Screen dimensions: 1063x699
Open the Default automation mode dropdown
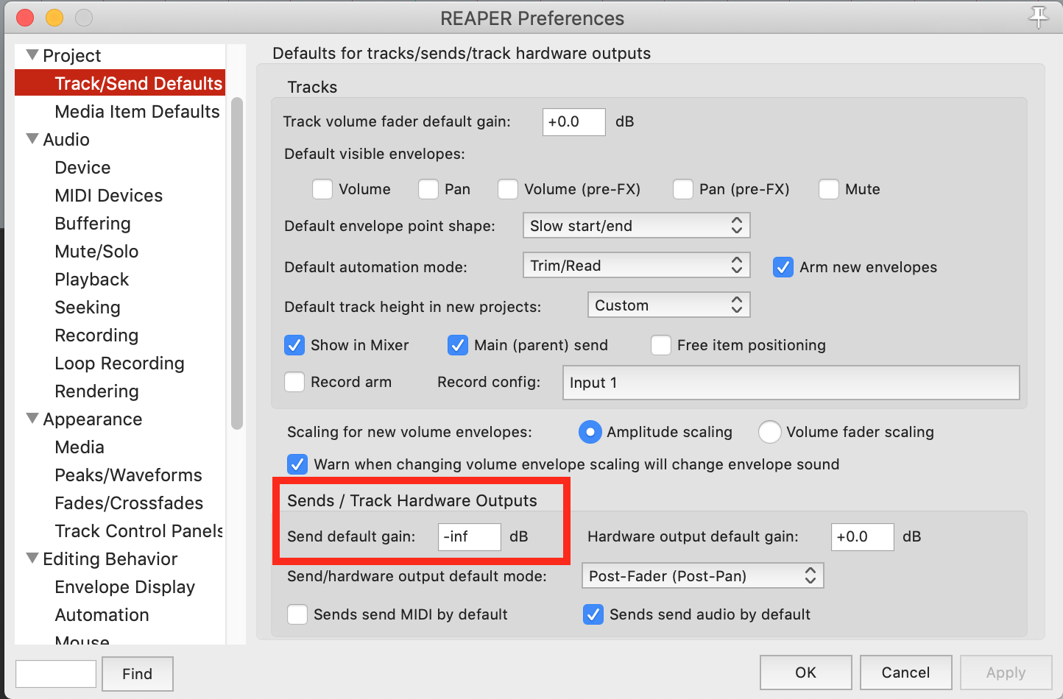click(636, 265)
